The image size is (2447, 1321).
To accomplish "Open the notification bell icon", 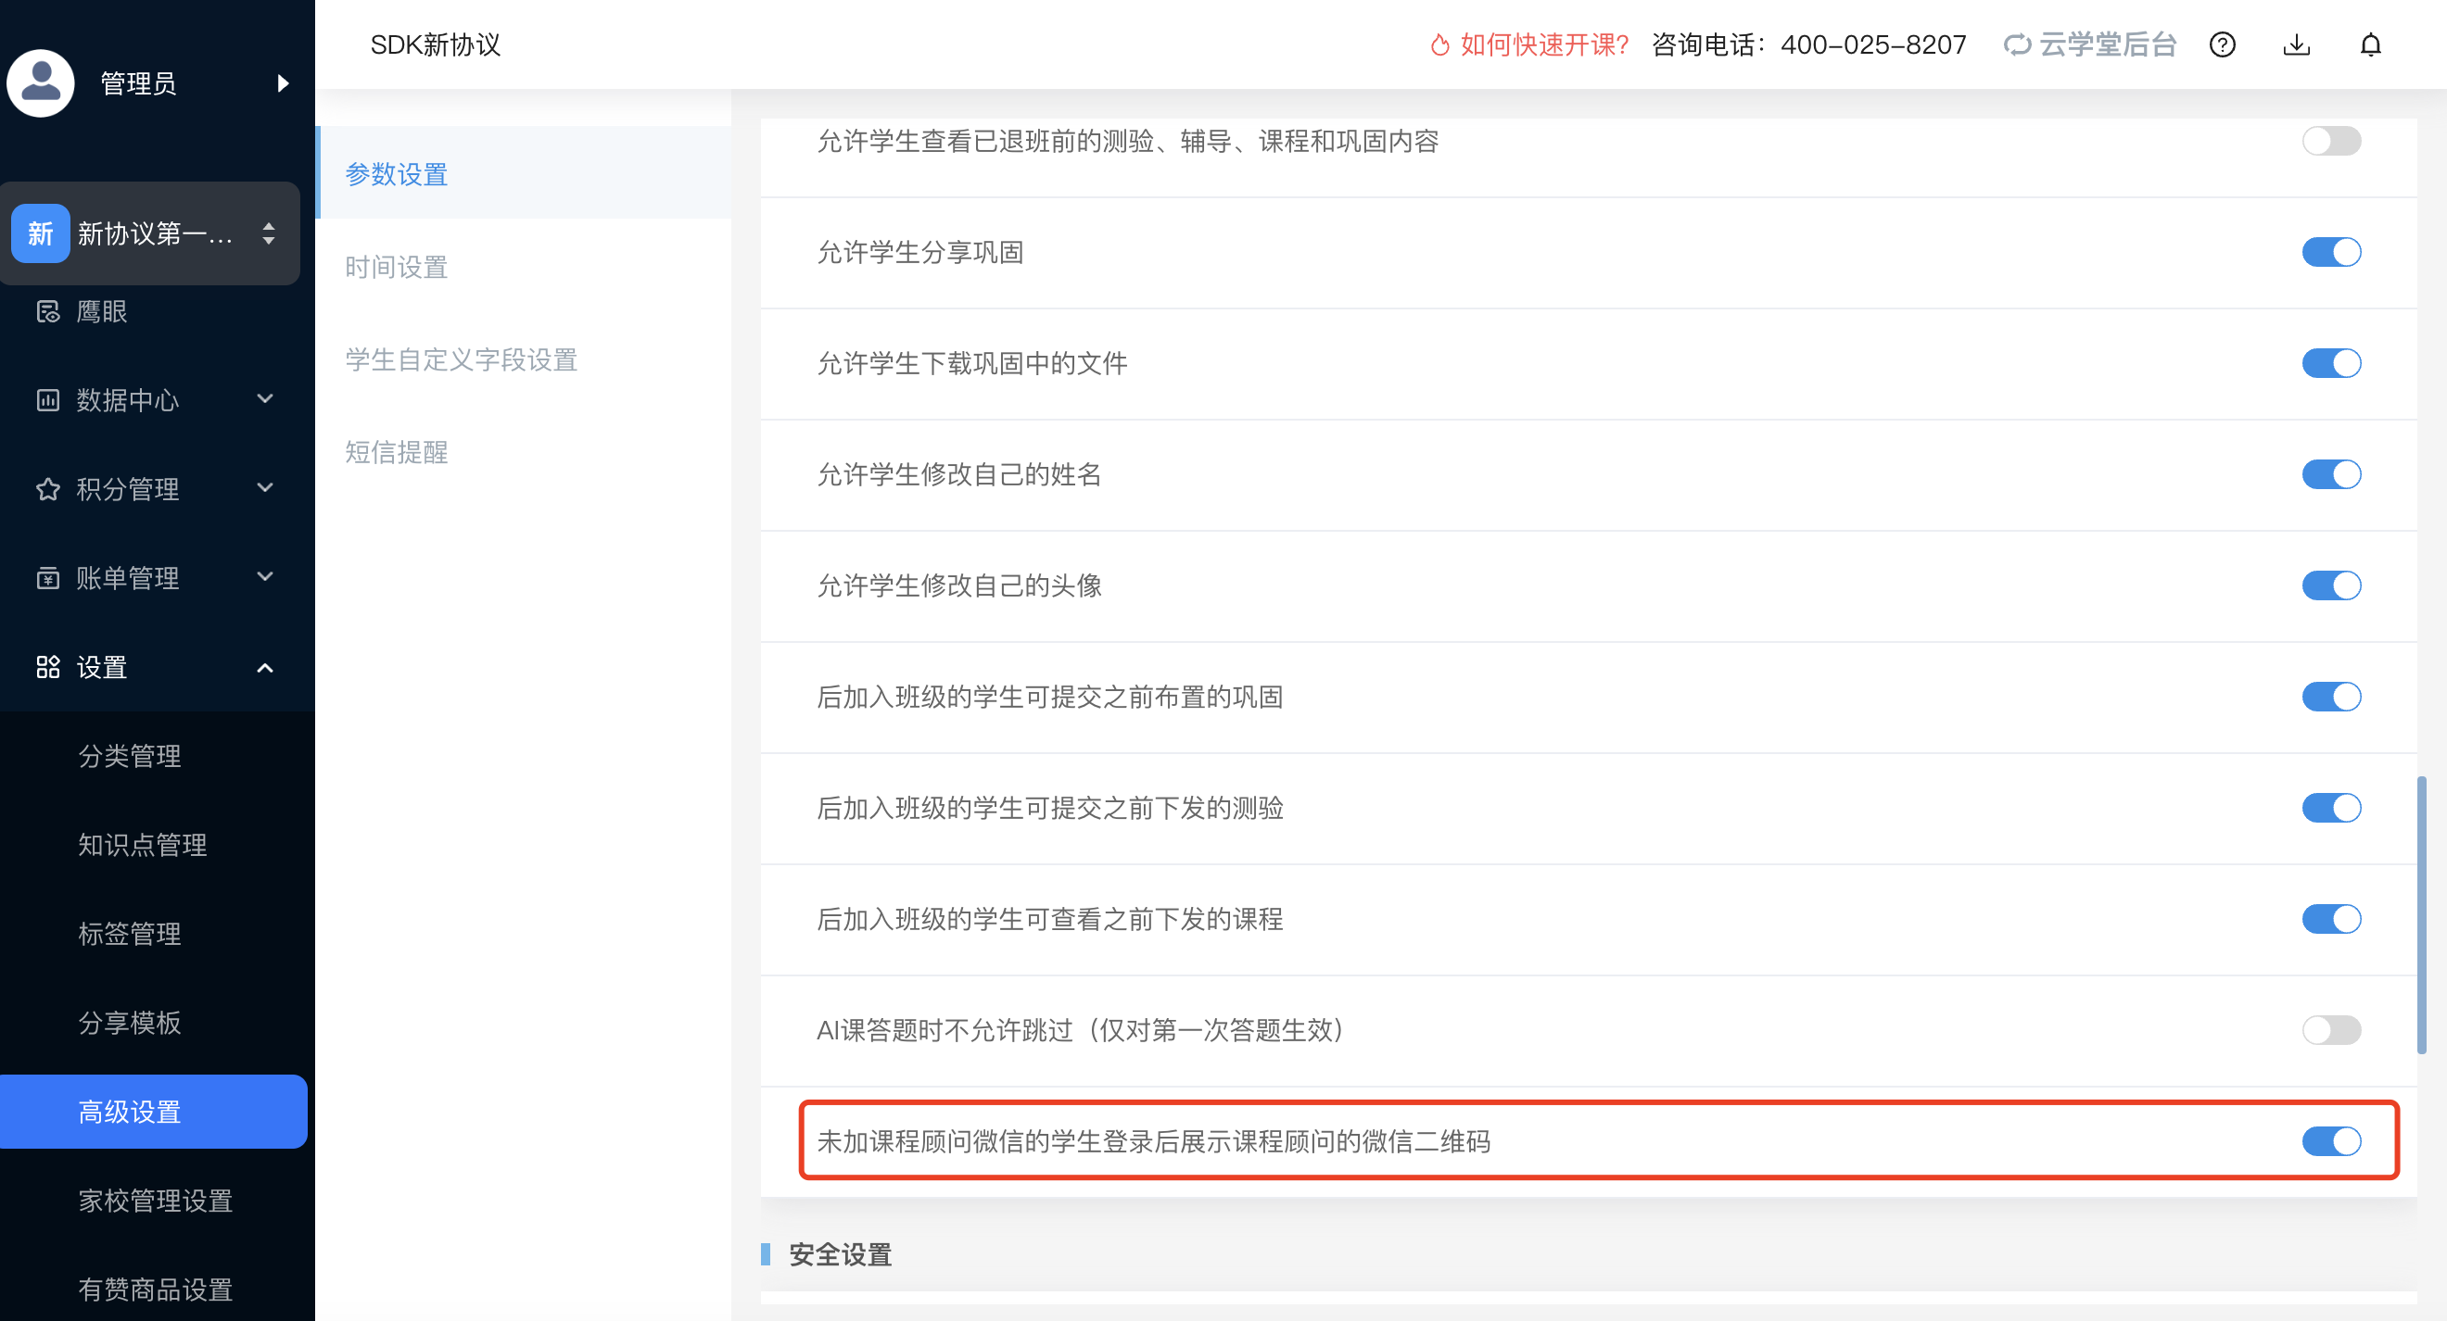I will [2370, 44].
